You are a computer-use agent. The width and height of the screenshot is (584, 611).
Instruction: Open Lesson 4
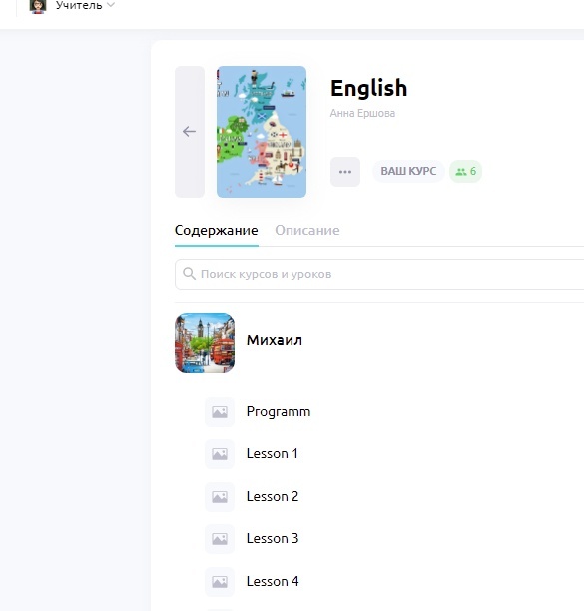(x=273, y=582)
